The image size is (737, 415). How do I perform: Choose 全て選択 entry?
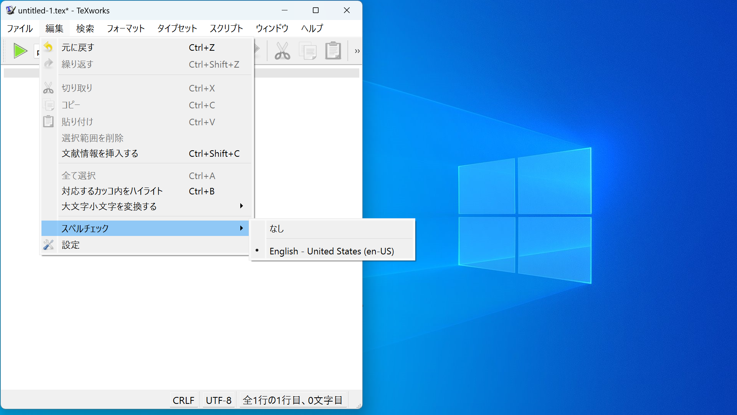[x=146, y=176]
